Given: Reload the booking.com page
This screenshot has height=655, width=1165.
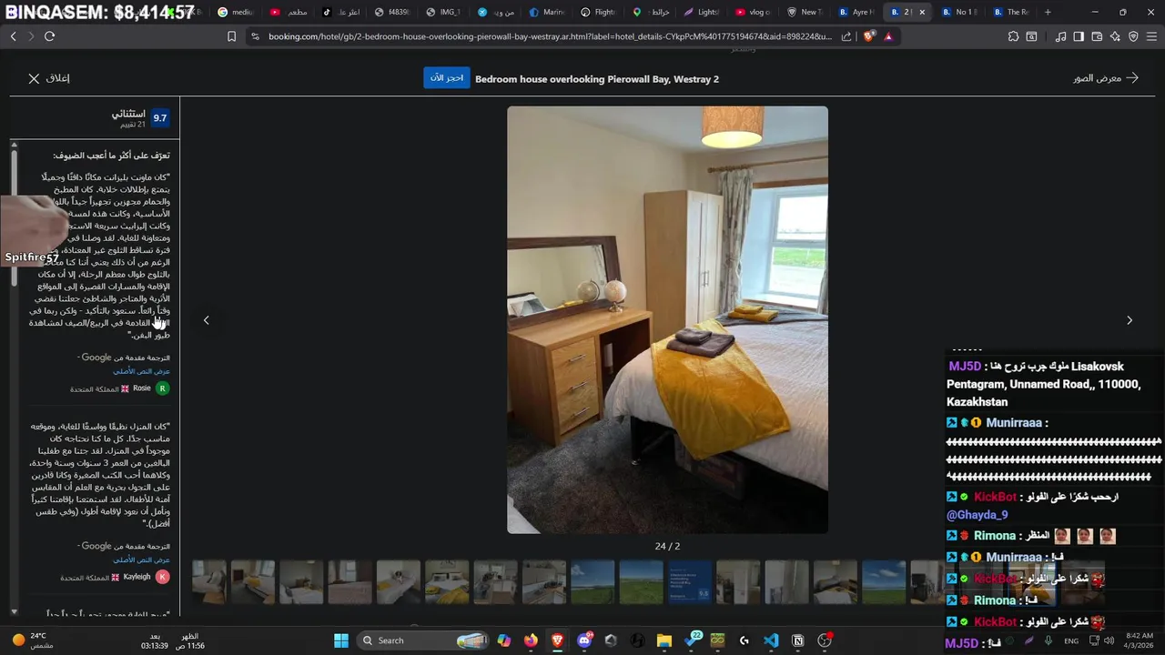Looking at the screenshot, I should click(49, 36).
